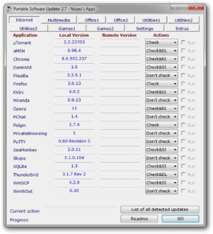Open SQLite action dropdown
The image size is (213, 234).
point(162,166)
